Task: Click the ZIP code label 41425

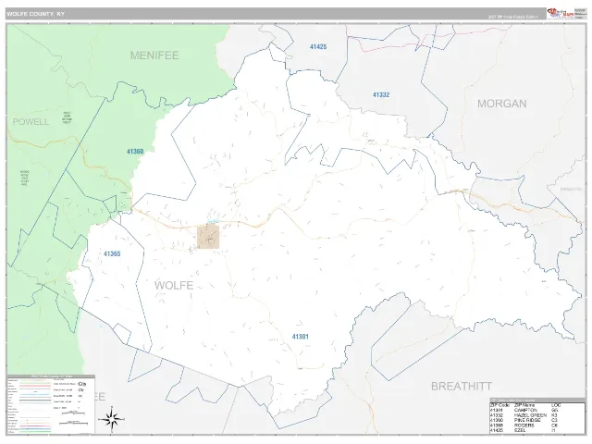Action: tap(318, 47)
